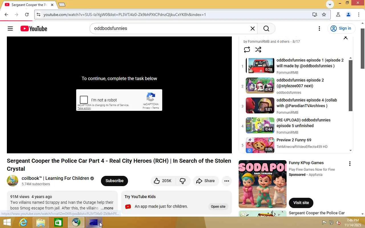Open coilbook | Learning For Children channel name
The height and width of the screenshot is (228, 365).
[55, 178]
